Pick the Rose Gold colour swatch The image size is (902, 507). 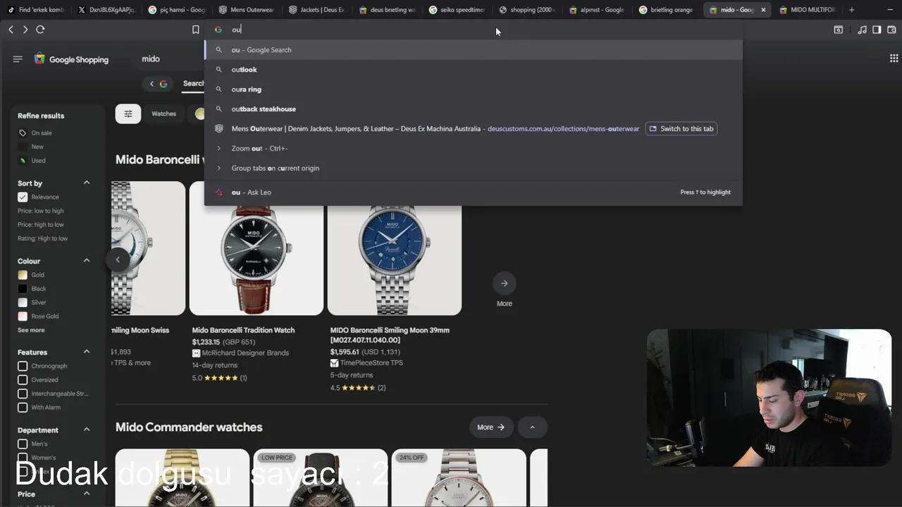click(23, 316)
